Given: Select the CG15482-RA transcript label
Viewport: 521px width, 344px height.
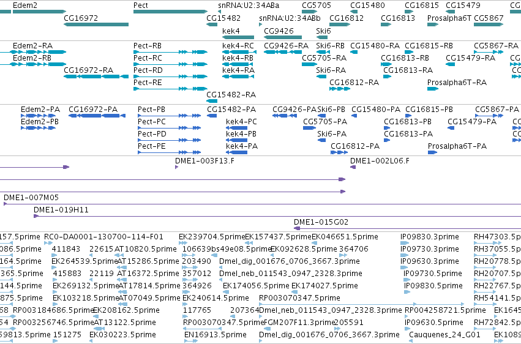Looking at the screenshot, I should click(231, 95).
